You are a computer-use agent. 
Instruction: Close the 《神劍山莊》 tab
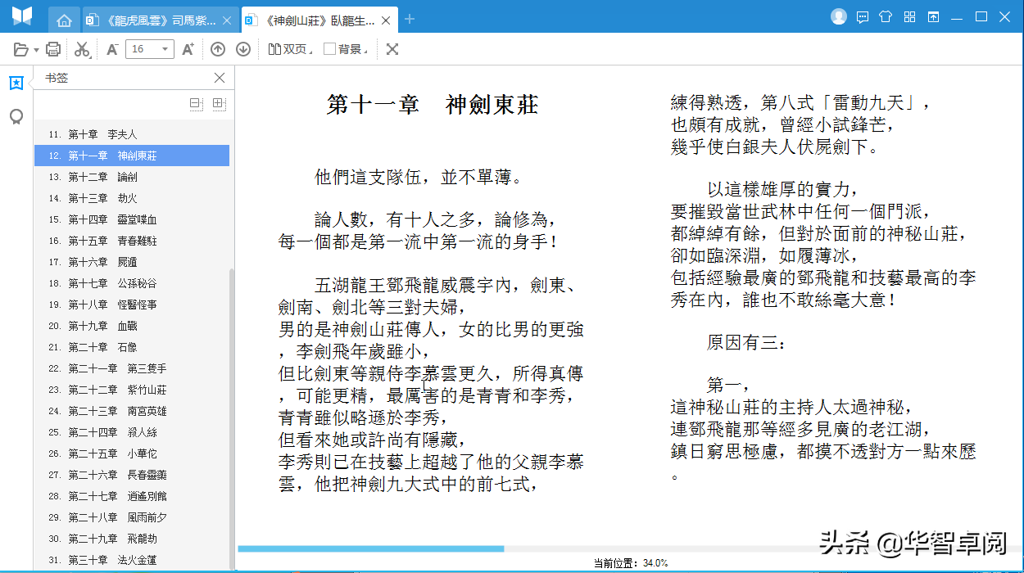click(387, 20)
